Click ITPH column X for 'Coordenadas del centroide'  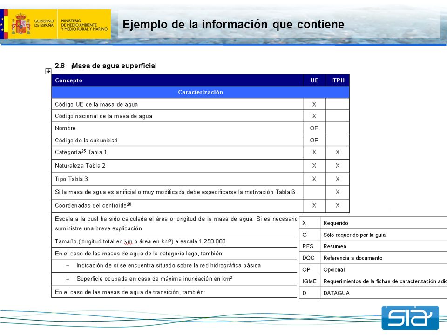338,205
